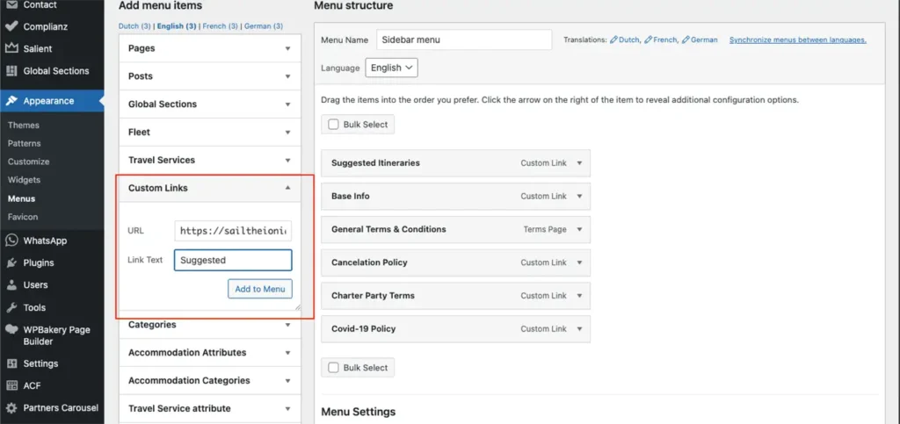Click the Add to Menu button
Image resolution: width=900 pixels, height=424 pixels.
pos(260,289)
